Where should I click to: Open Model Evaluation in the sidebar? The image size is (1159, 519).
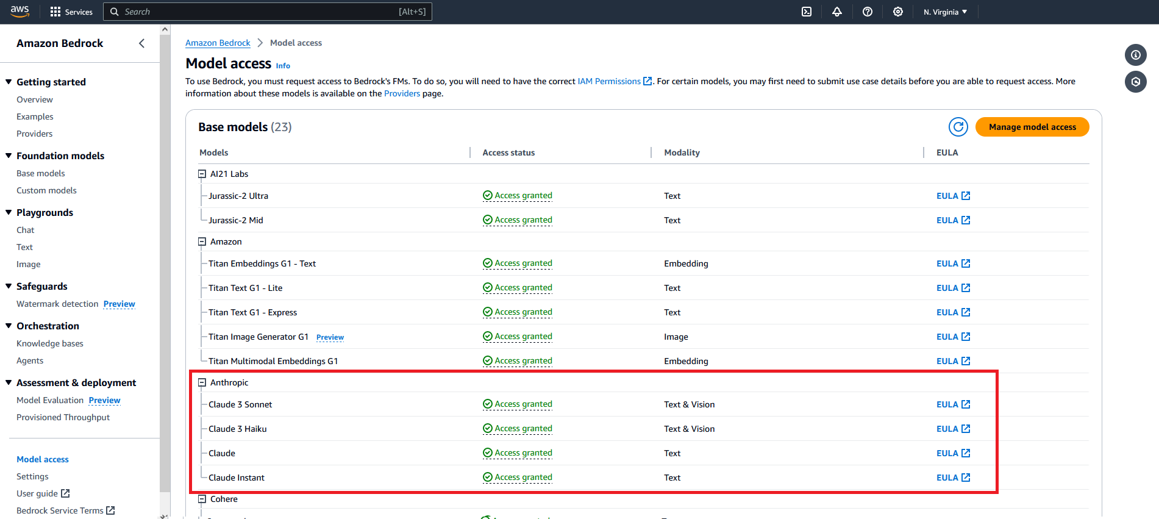pyautogui.click(x=50, y=400)
